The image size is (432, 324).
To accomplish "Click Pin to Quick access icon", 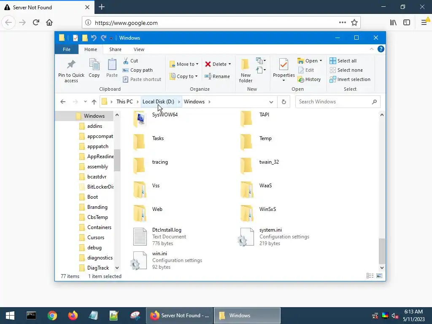I will (x=71, y=70).
